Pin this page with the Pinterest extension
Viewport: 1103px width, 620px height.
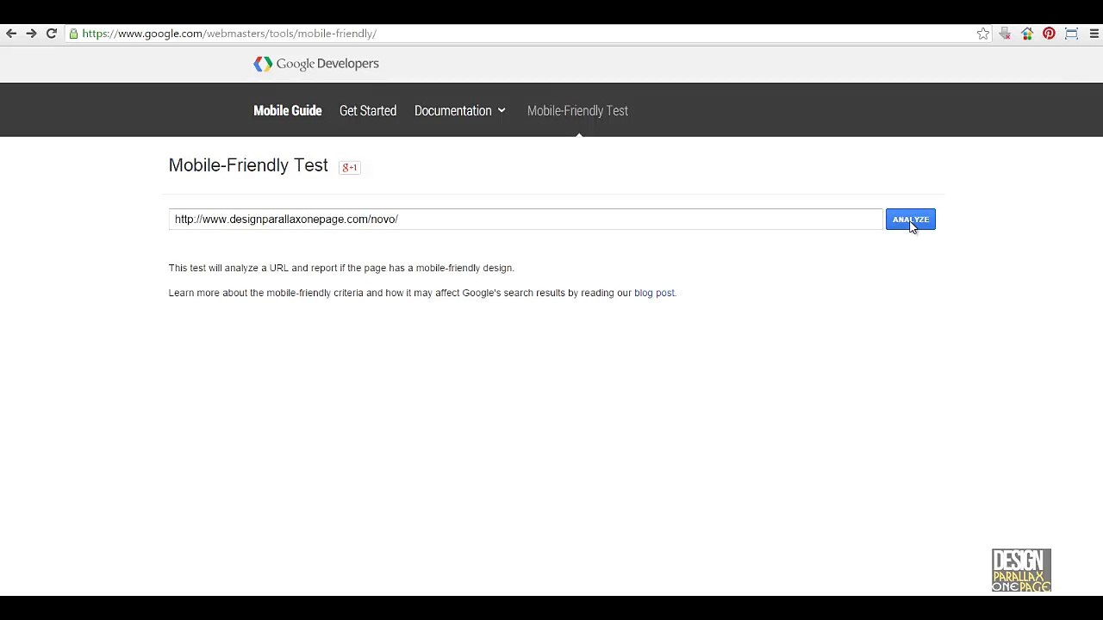1049,34
